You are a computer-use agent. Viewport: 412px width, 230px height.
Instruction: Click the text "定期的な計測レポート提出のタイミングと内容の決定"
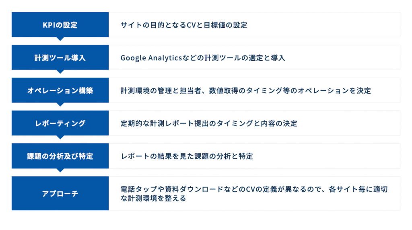coord(209,123)
